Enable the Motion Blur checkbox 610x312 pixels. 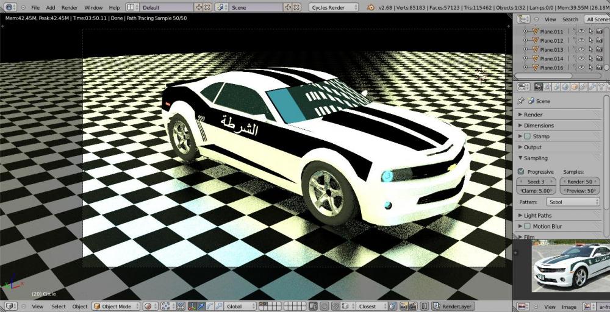(x=528, y=226)
